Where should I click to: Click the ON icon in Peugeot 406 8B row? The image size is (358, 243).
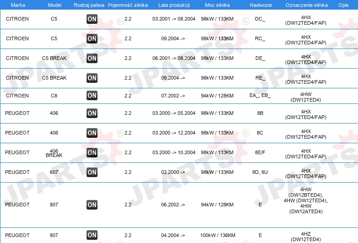point(92,113)
